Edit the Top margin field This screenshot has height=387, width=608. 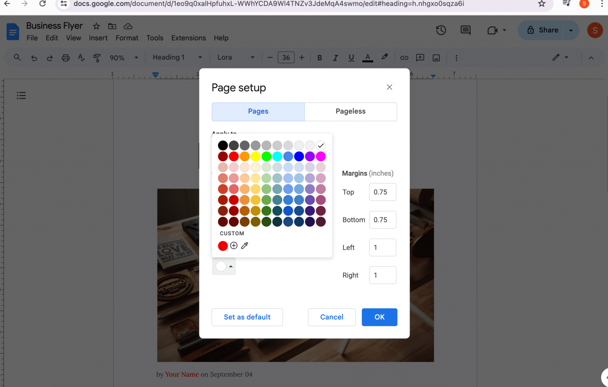(383, 192)
